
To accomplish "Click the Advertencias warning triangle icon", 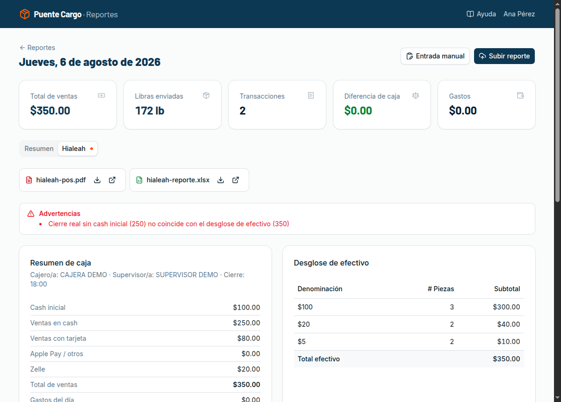I will pyautogui.click(x=31, y=214).
